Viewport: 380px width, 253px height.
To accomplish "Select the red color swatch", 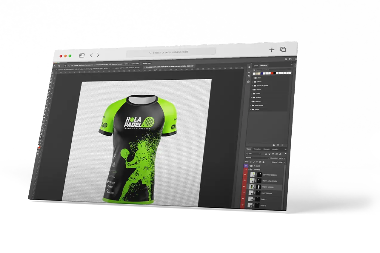I will coord(272,73).
